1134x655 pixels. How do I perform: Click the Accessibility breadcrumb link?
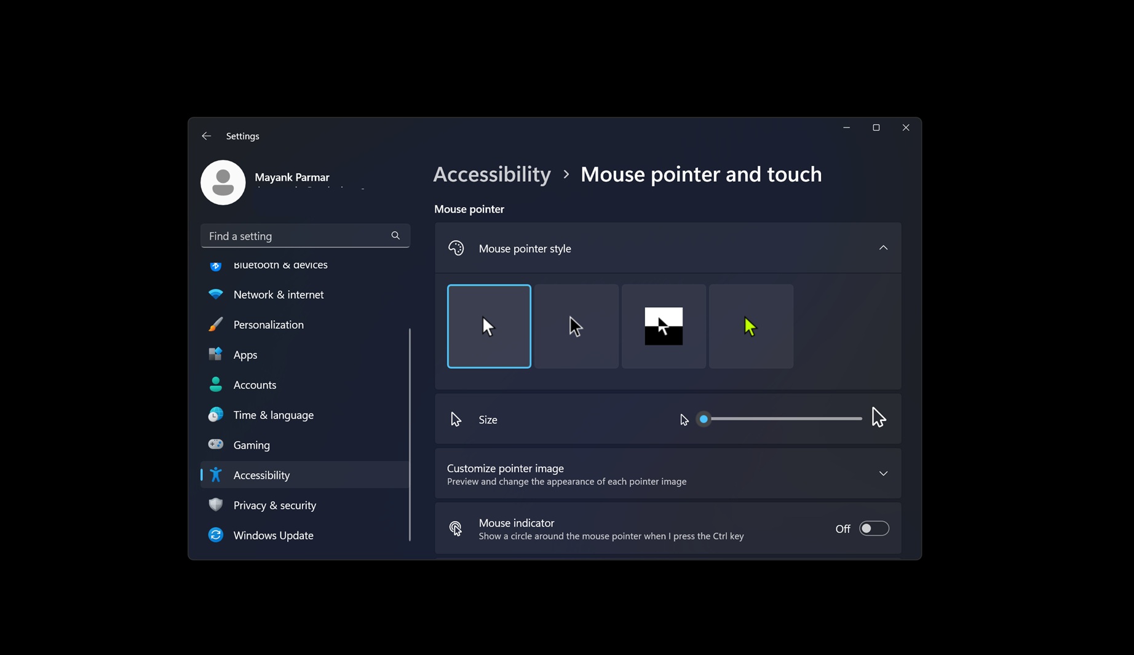[491, 175]
